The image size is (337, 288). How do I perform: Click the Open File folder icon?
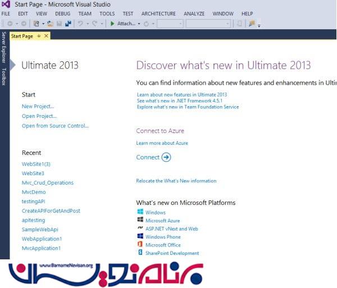51,24
